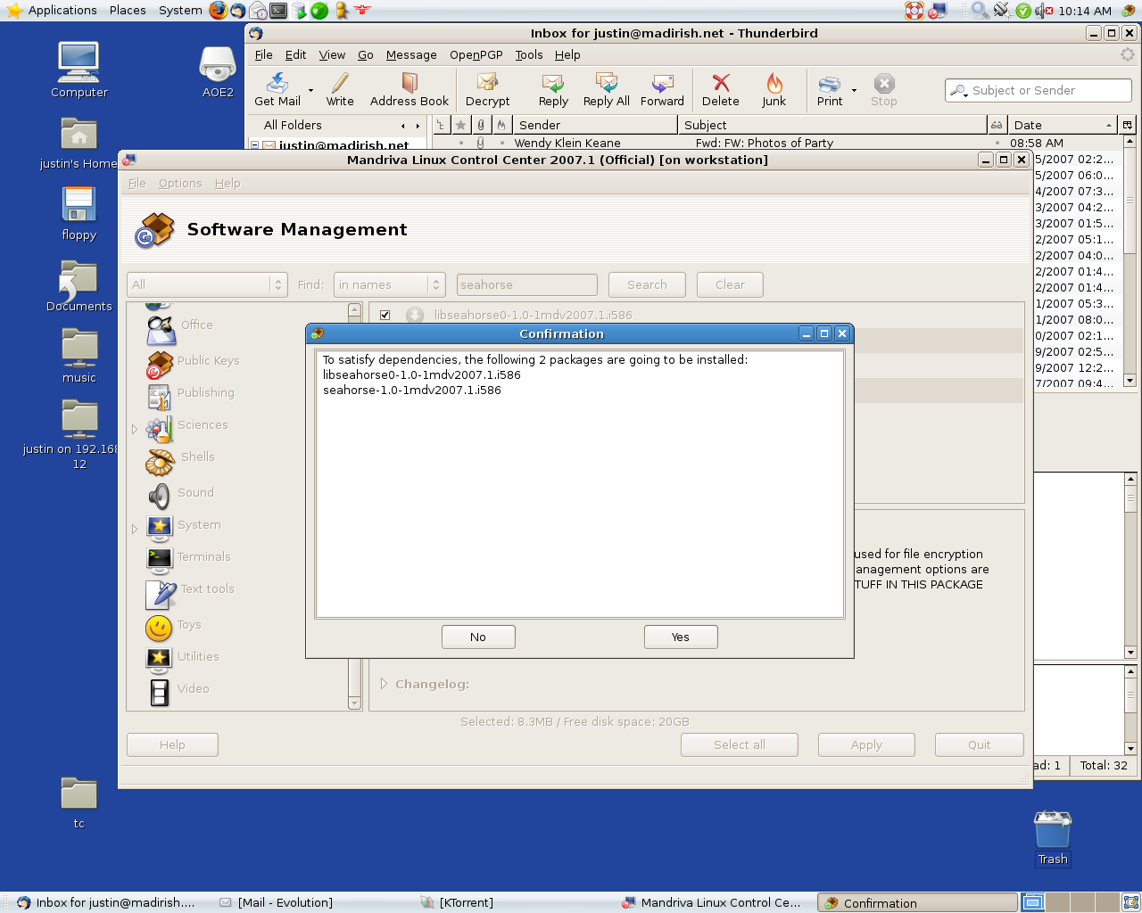Open Print dropdown arrow in Thunderbird
The image size is (1142, 913).
854,90
